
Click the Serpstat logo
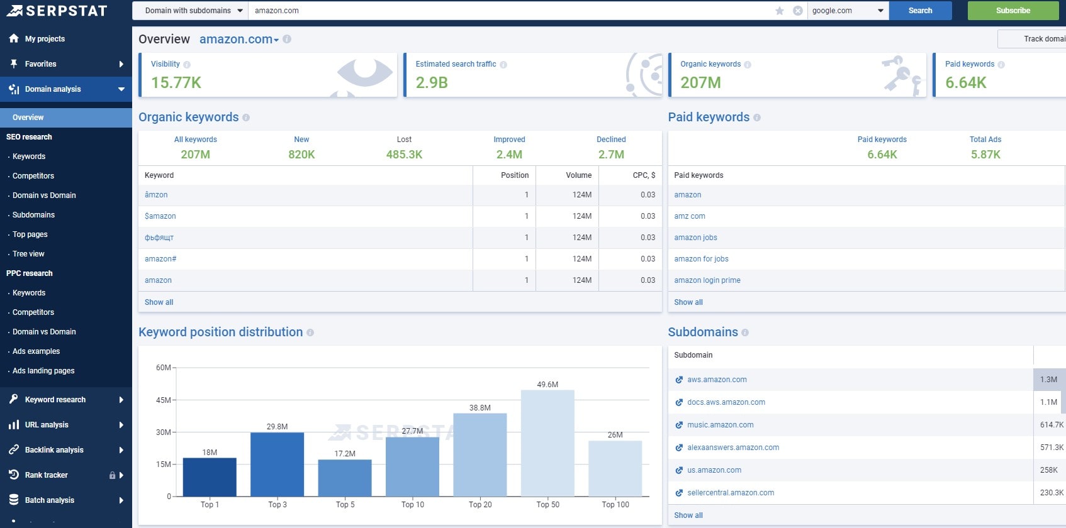[57, 11]
